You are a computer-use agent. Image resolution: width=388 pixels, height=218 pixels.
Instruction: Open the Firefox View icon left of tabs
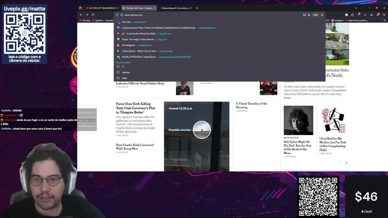(80, 8)
